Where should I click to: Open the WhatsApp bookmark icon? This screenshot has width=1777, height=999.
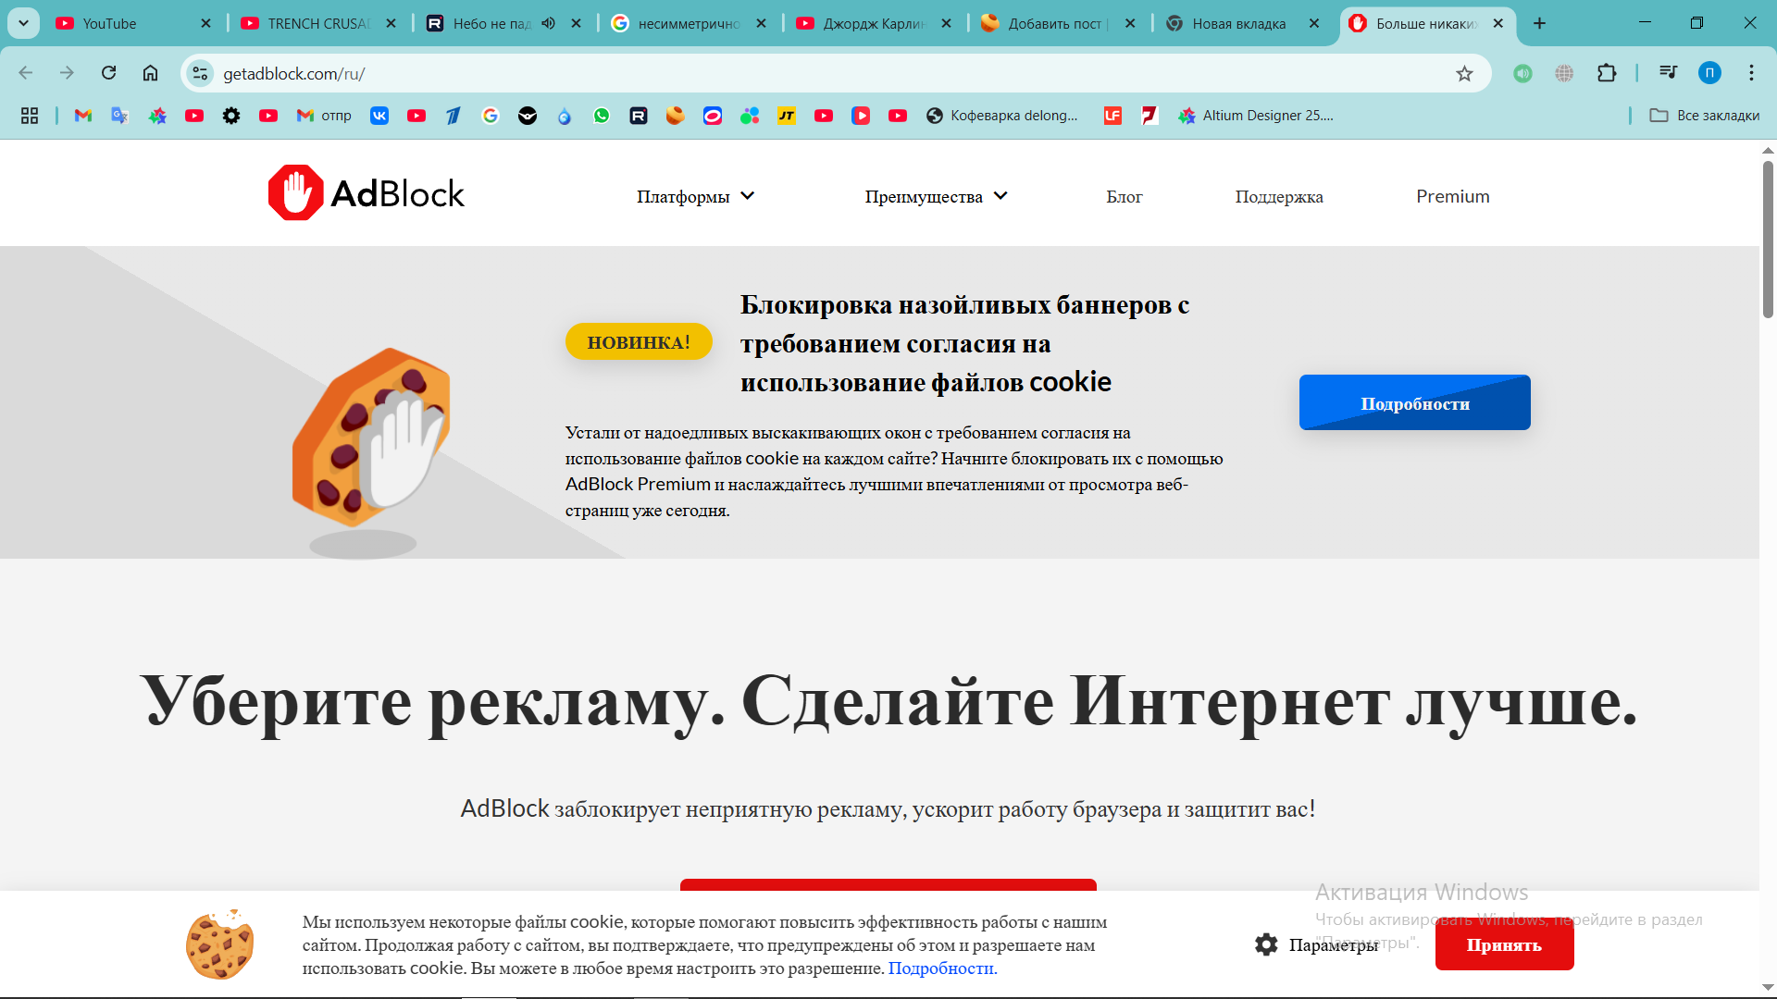pos(602,116)
